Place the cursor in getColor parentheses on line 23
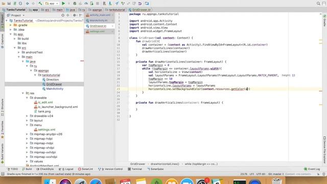The height and width of the screenshot is (184, 327). (247, 89)
